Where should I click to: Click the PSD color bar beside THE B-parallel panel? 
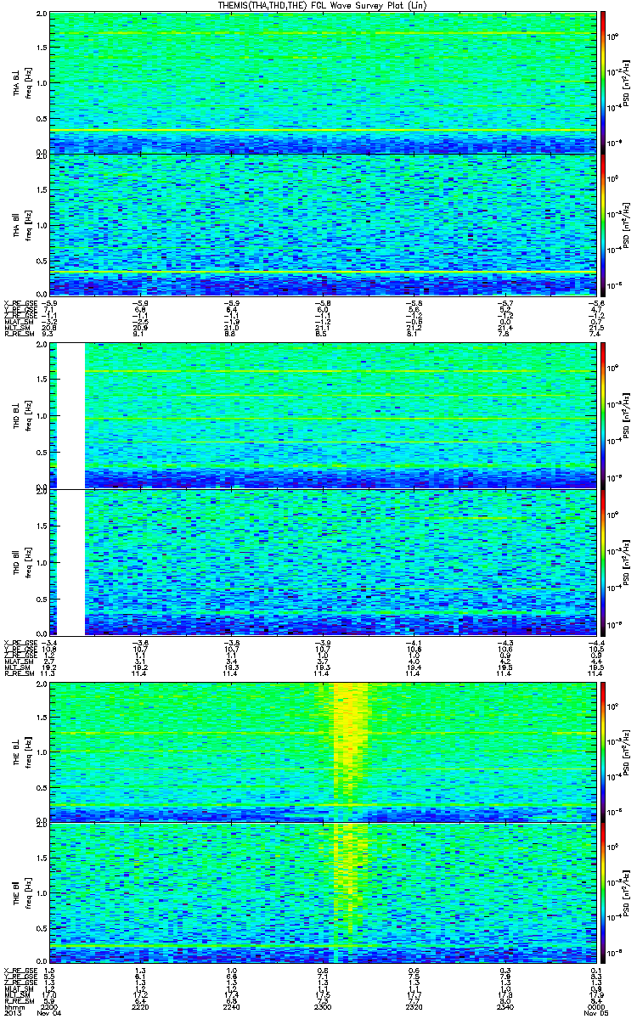(604, 893)
